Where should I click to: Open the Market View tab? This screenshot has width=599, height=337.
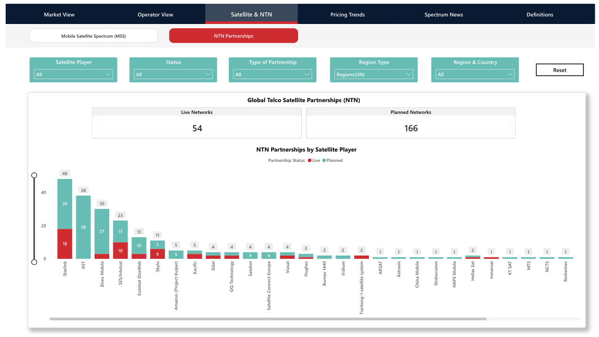59,15
